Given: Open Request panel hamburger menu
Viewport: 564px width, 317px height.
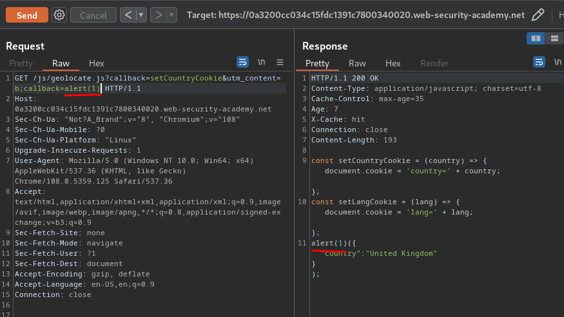Looking at the screenshot, I should coord(280,62).
